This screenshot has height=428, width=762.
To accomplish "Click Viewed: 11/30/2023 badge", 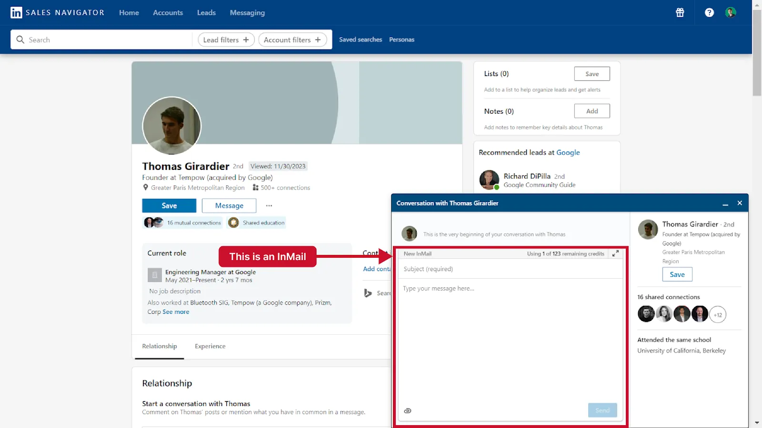I will (x=278, y=166).
